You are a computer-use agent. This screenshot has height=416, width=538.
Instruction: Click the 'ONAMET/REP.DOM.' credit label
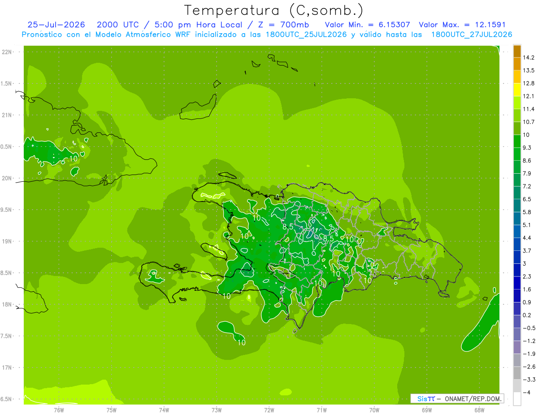coord(473,398)
